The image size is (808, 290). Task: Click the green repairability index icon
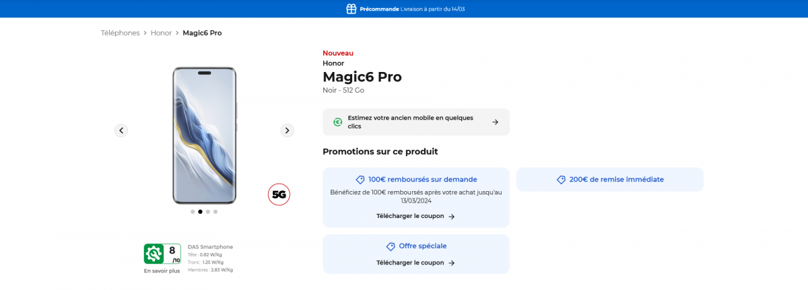tap(154, 254)
